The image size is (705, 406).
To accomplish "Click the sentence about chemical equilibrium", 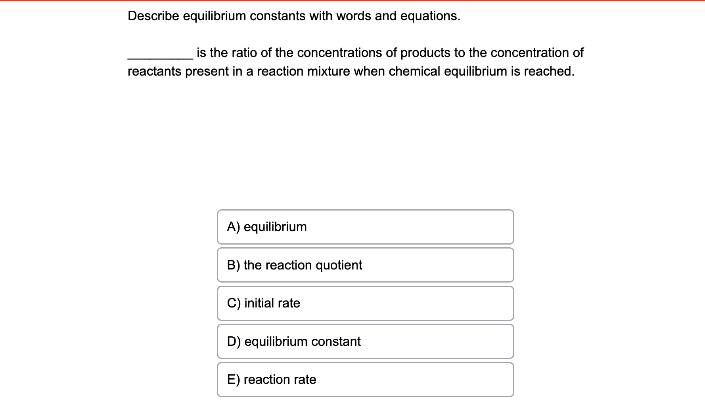I will [351, 72].
